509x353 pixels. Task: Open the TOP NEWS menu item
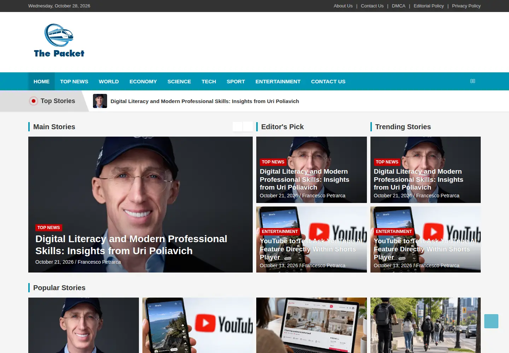[74, 82]
